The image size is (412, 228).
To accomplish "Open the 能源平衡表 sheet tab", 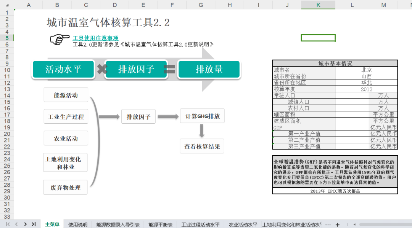I will point(160,225).
